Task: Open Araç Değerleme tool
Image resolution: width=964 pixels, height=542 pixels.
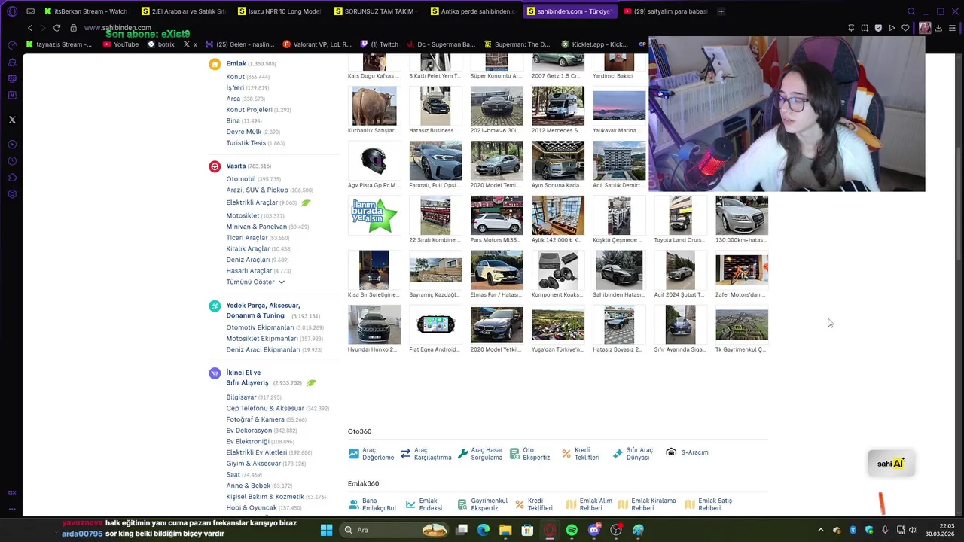Action: tap(371, 454)
